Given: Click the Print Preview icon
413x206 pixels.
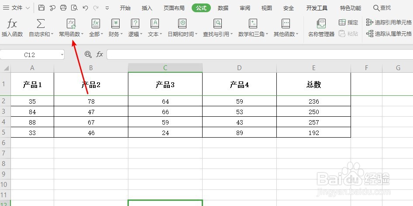Looking at the screenshot, I should [x=74, y=7].
